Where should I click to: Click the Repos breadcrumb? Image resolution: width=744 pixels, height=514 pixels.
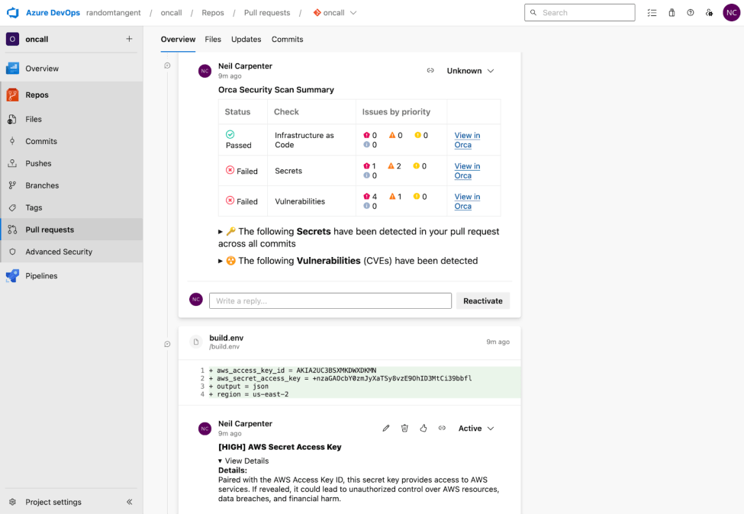point(213,13)
